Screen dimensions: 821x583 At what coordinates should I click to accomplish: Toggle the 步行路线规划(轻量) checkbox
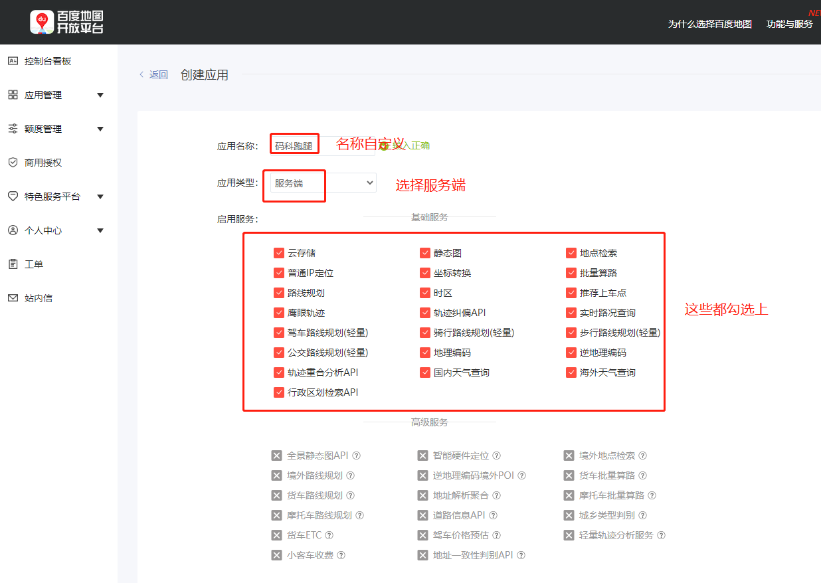pos(571,333)
